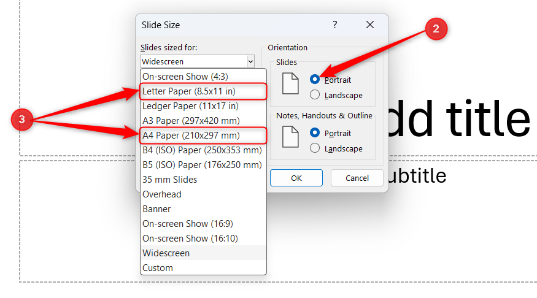
Task: Choose On-screen Show (4:3) from list
Action: (203, 76)
